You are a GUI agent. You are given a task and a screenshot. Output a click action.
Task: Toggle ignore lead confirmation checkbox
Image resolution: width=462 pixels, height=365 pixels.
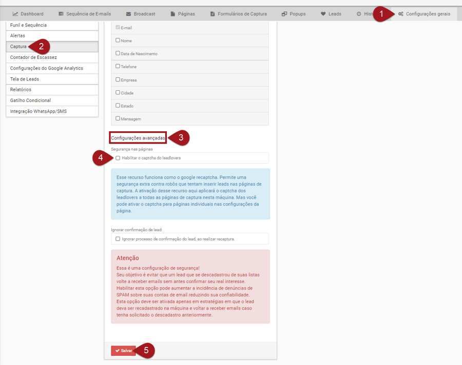[118, 239]
